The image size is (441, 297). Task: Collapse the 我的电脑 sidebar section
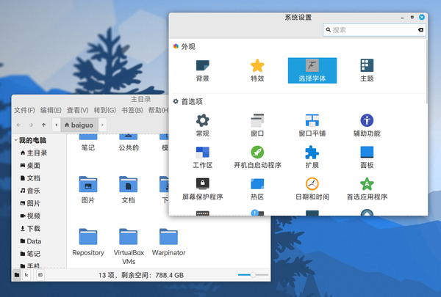click(x=15, y=140)
